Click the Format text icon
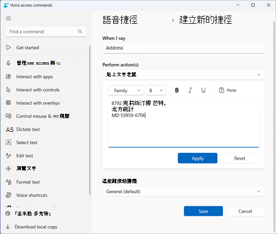Screen dimensions: 276x234 pyautogui.click(x=8, y=182)
